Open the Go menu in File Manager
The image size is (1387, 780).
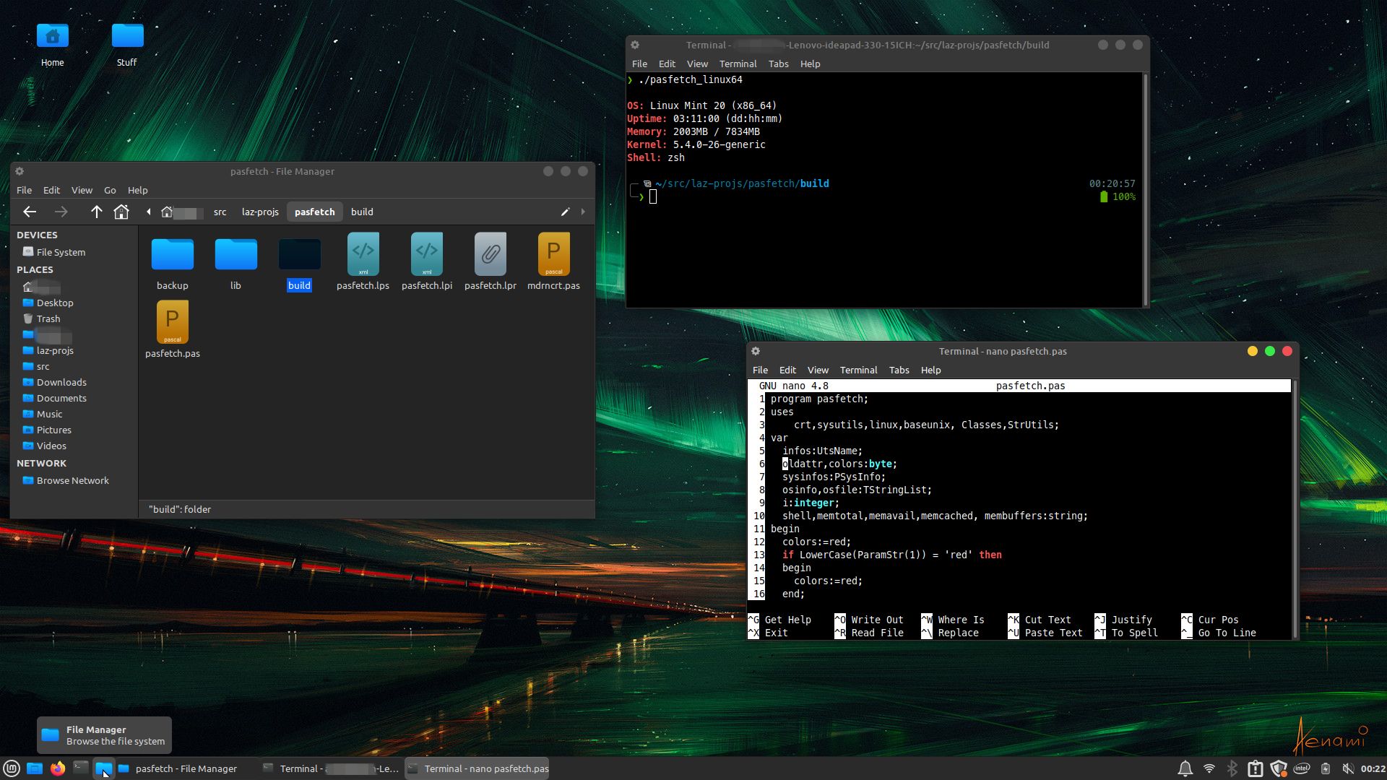point(110,190)
